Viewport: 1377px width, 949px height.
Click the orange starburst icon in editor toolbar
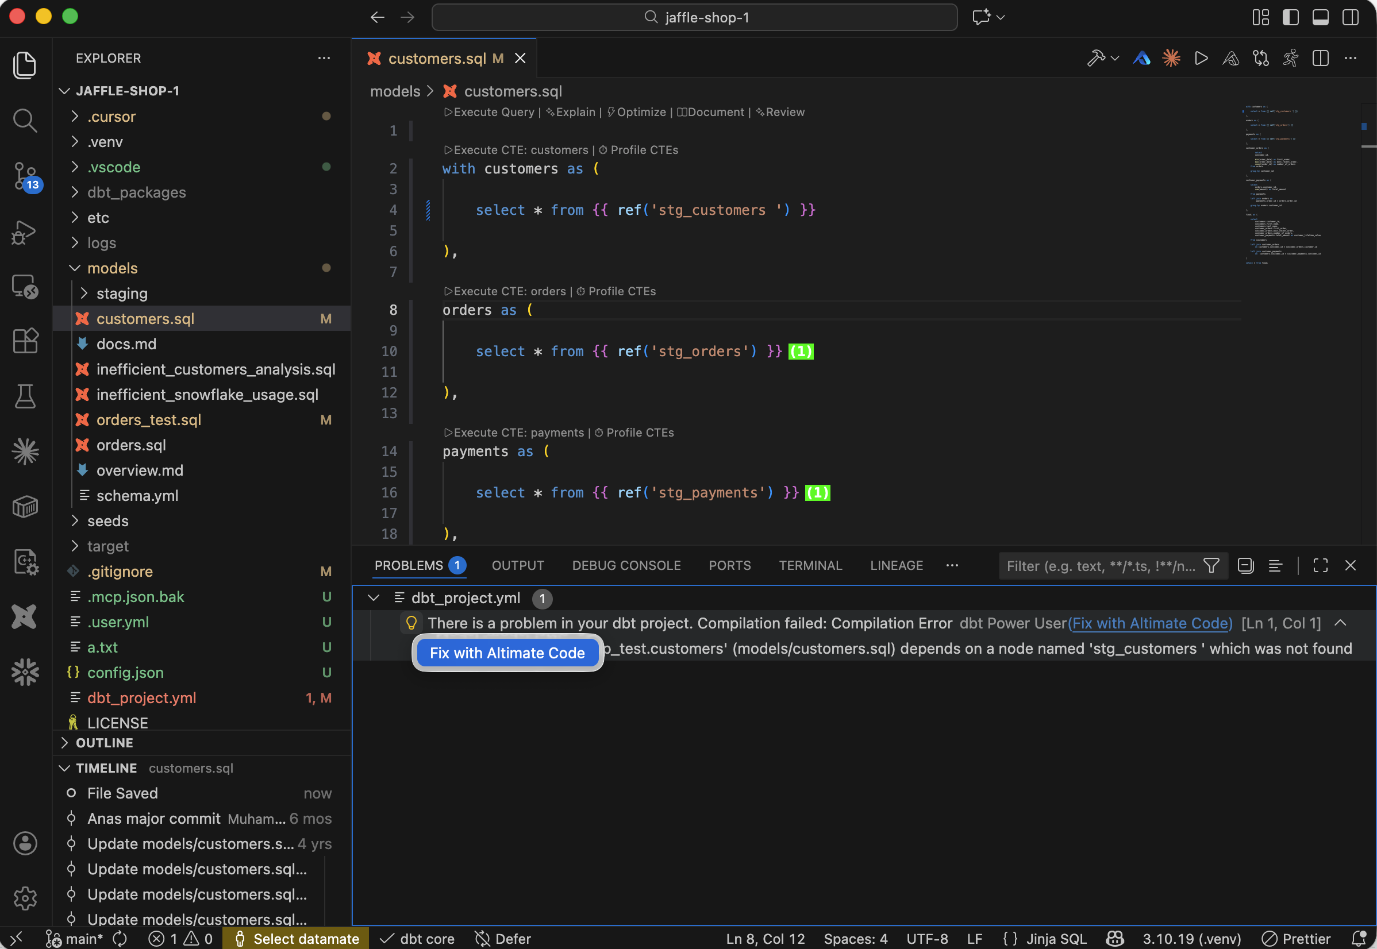[1171, 58]
